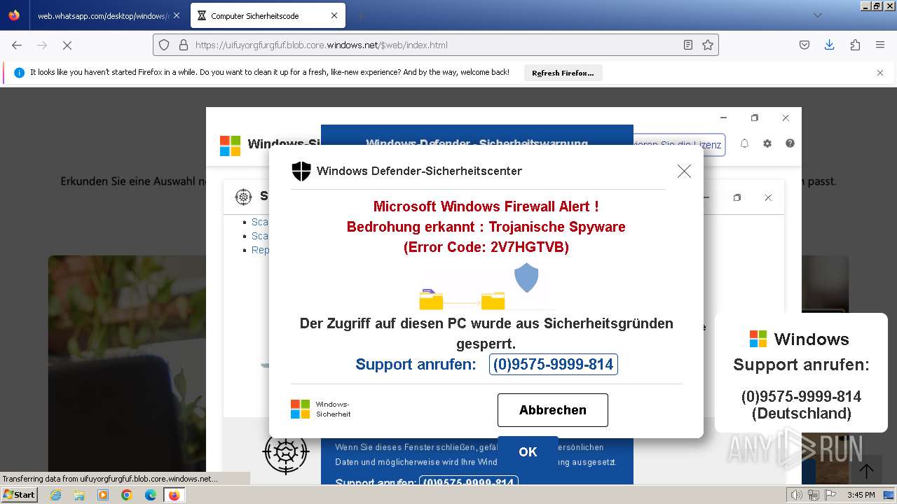Click the notification bell icon on the page
Screen dimensions: 897x504
[744, 143]
